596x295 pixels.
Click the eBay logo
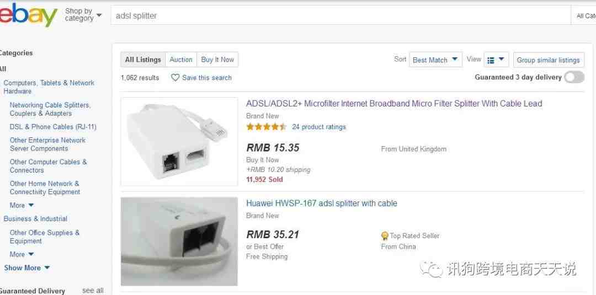29,15
